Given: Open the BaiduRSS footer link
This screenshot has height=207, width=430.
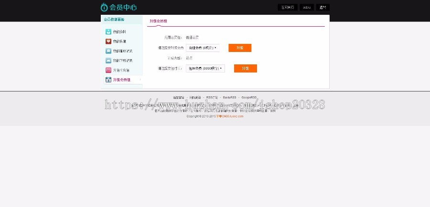Looking at the screenshot, I should point(229,97).
